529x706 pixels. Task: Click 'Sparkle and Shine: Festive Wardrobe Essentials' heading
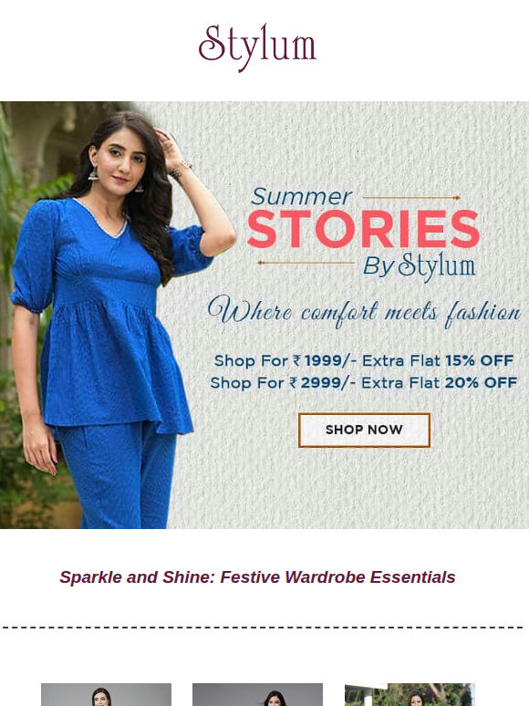pos(257,577)
